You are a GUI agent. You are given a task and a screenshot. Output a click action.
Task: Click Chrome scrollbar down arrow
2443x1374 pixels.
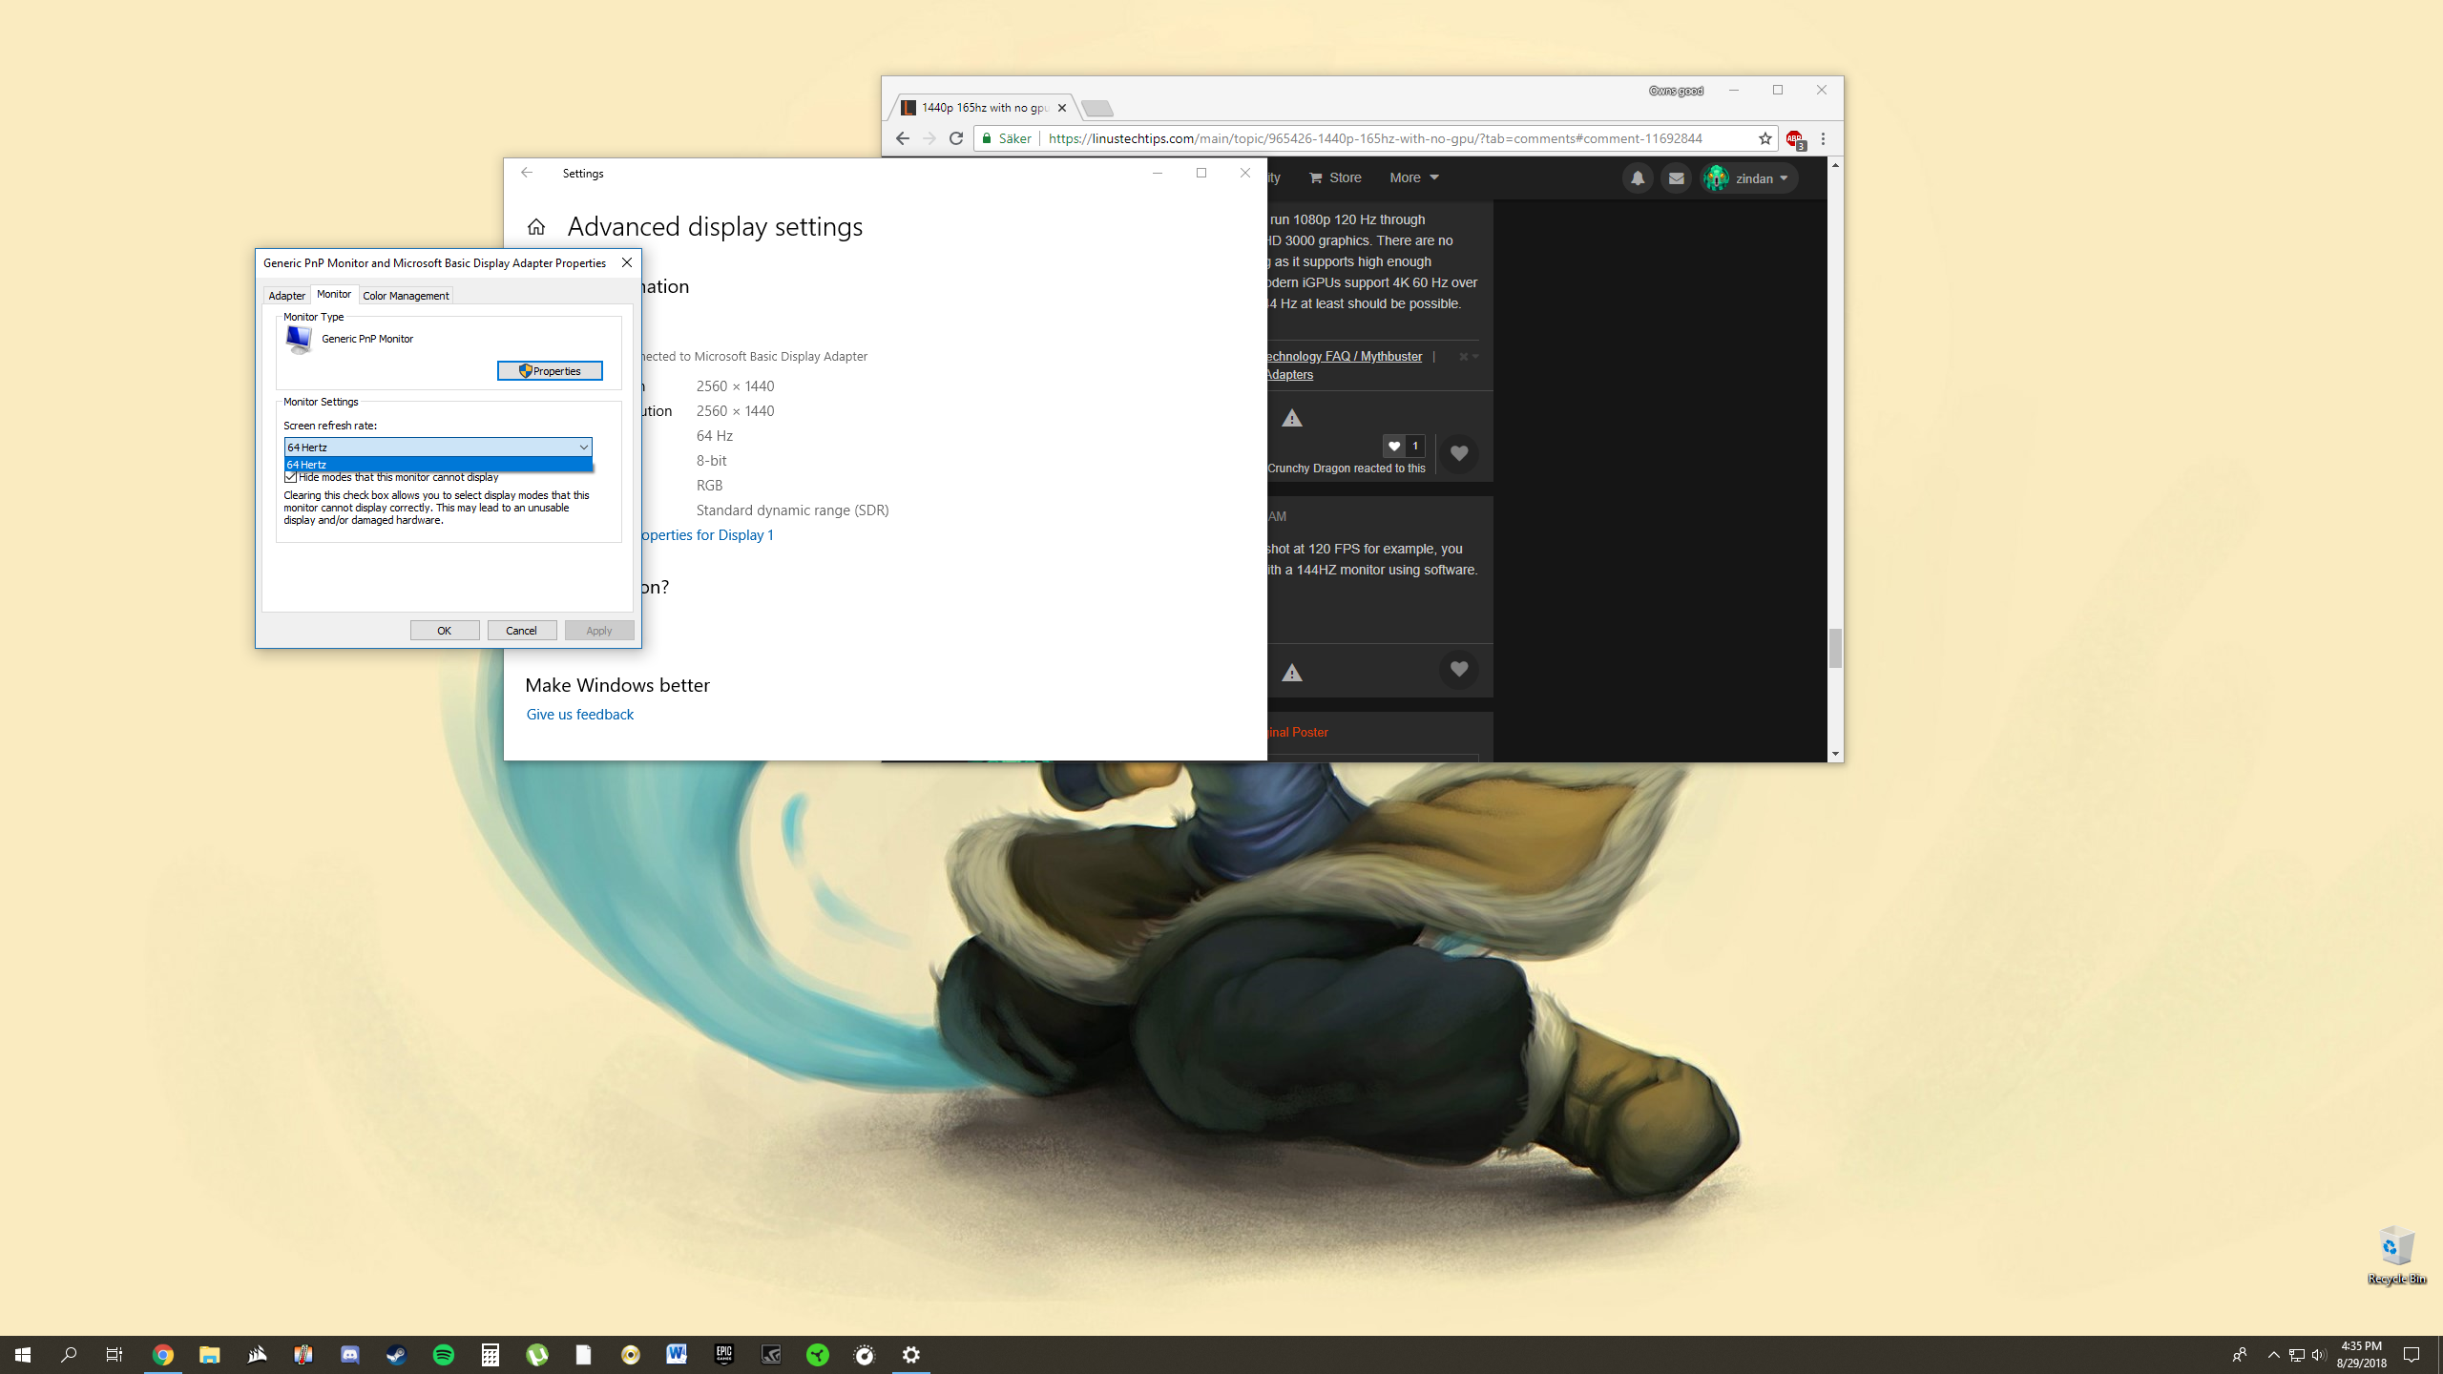coord(1835,754)
